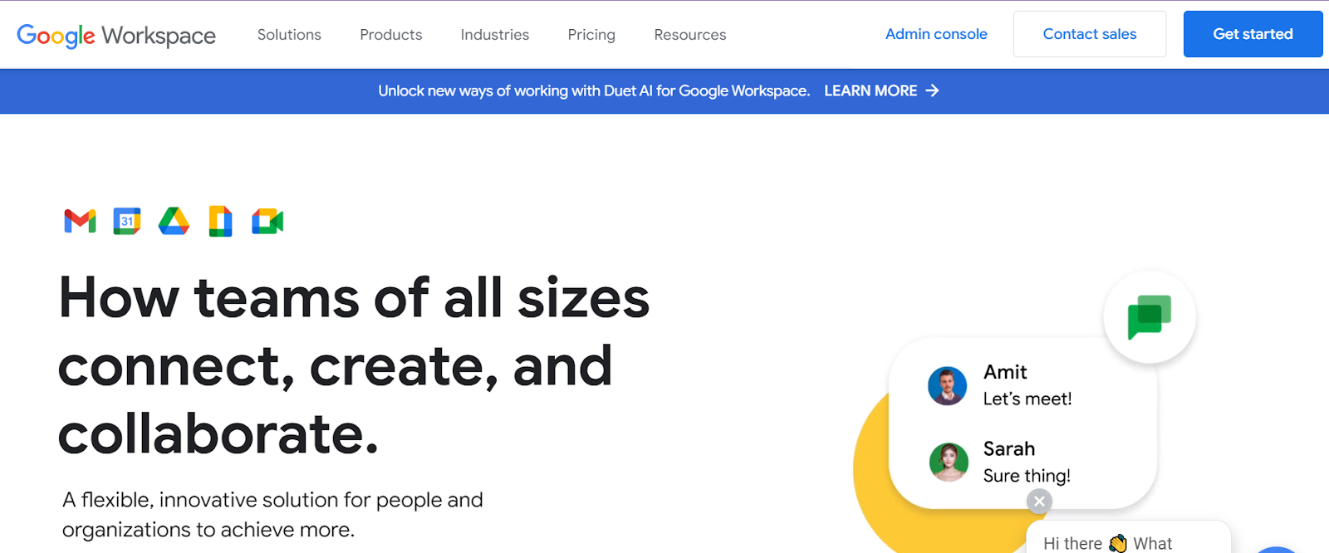
Task: Click LEARN MORE in the banner
Action: 870,91
